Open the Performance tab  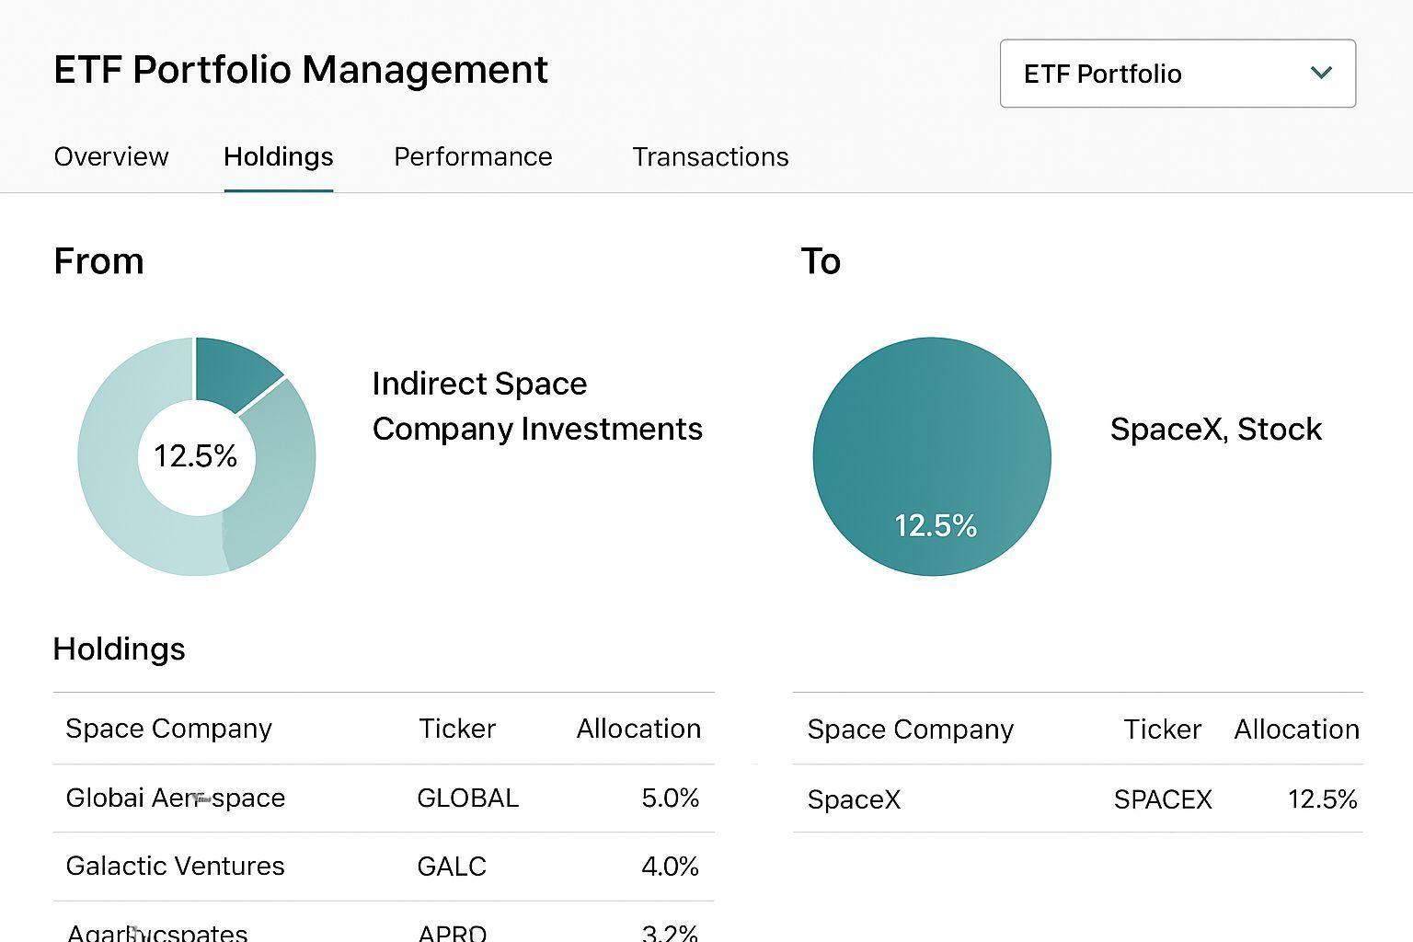[473, 156]
